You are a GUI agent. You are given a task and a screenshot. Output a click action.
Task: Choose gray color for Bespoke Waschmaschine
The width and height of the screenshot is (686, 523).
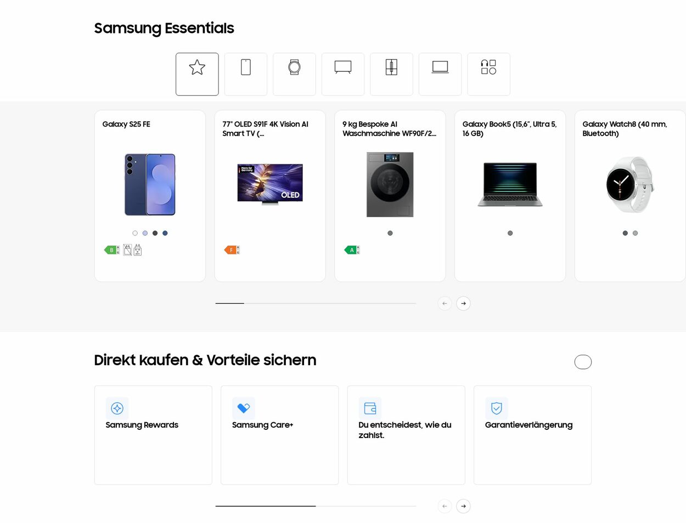390,233
